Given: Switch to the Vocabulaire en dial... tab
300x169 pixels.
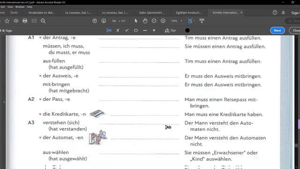Looking at the screenshot, I should tap(41, 13).
